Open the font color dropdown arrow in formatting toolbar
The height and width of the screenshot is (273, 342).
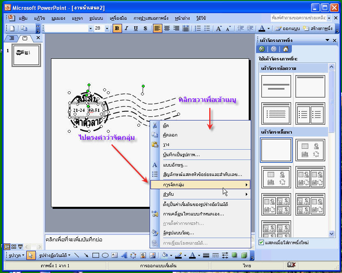[268, 28]
